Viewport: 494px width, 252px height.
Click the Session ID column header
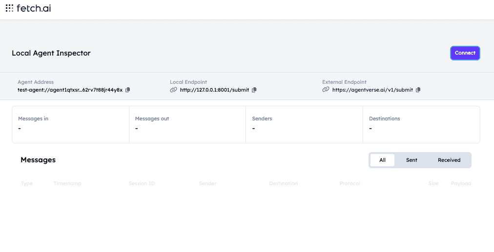click(142, 184)
